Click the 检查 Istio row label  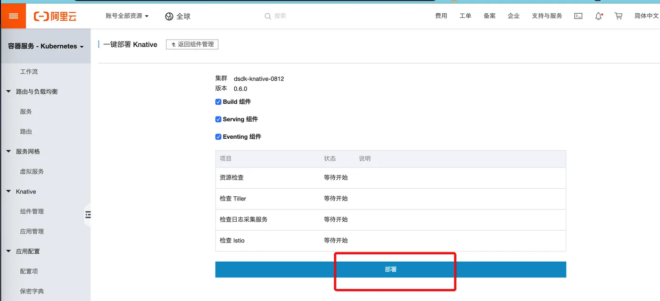[232, 241]
